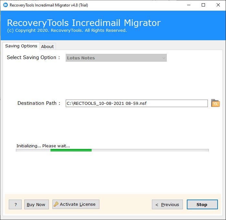Click the Activate License button
Image resolution: width=226 pixels, height=220 pixels.
76,204
